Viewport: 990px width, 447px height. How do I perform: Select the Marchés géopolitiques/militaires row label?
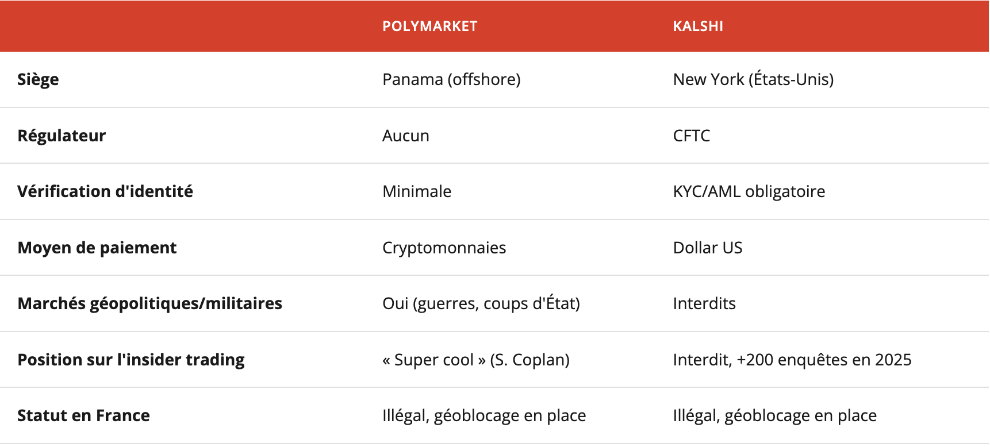pos(149,303)
